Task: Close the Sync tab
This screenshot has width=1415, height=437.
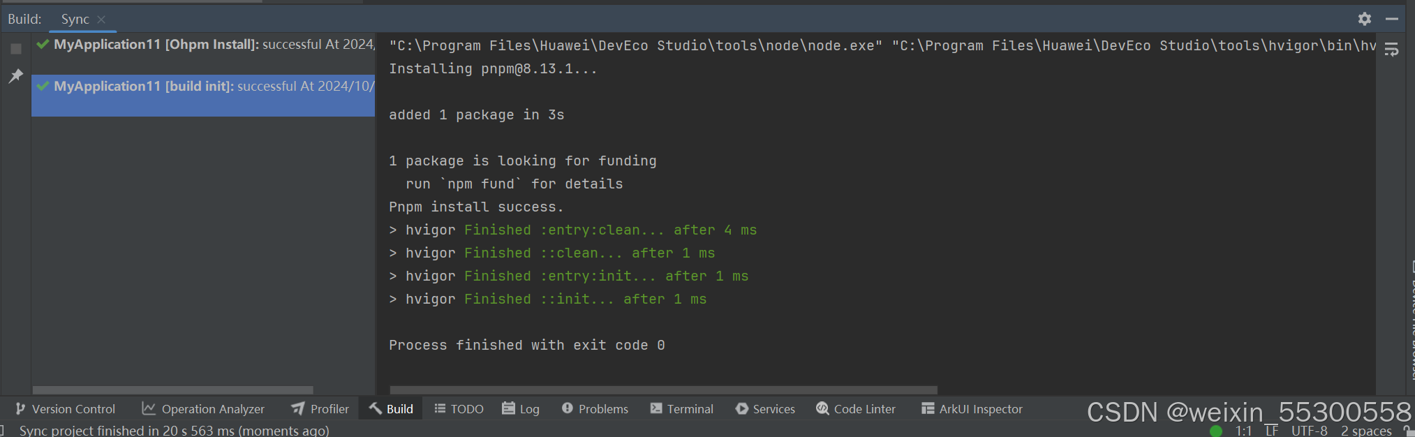Action: (101, 20)
